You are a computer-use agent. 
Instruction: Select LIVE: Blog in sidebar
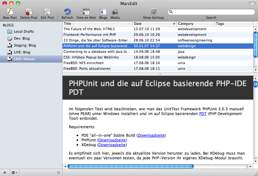click(31, 52)
